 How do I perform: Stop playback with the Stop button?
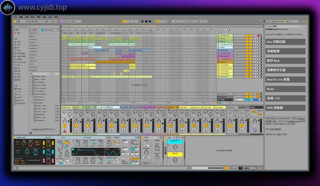click(x=146, y=21)
